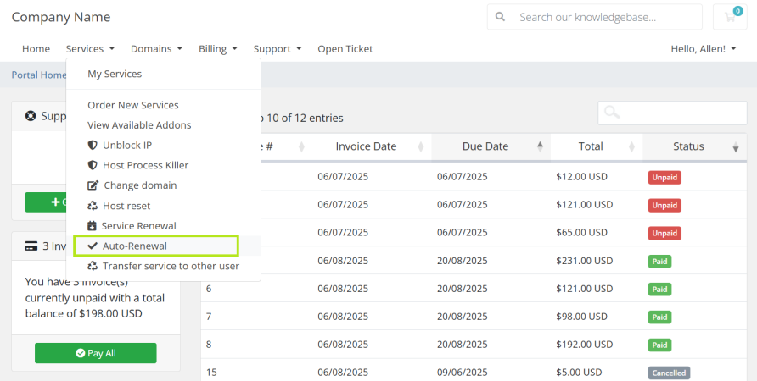Click invoice number 6 cell
757x381 pixels.
pos(209,289)
